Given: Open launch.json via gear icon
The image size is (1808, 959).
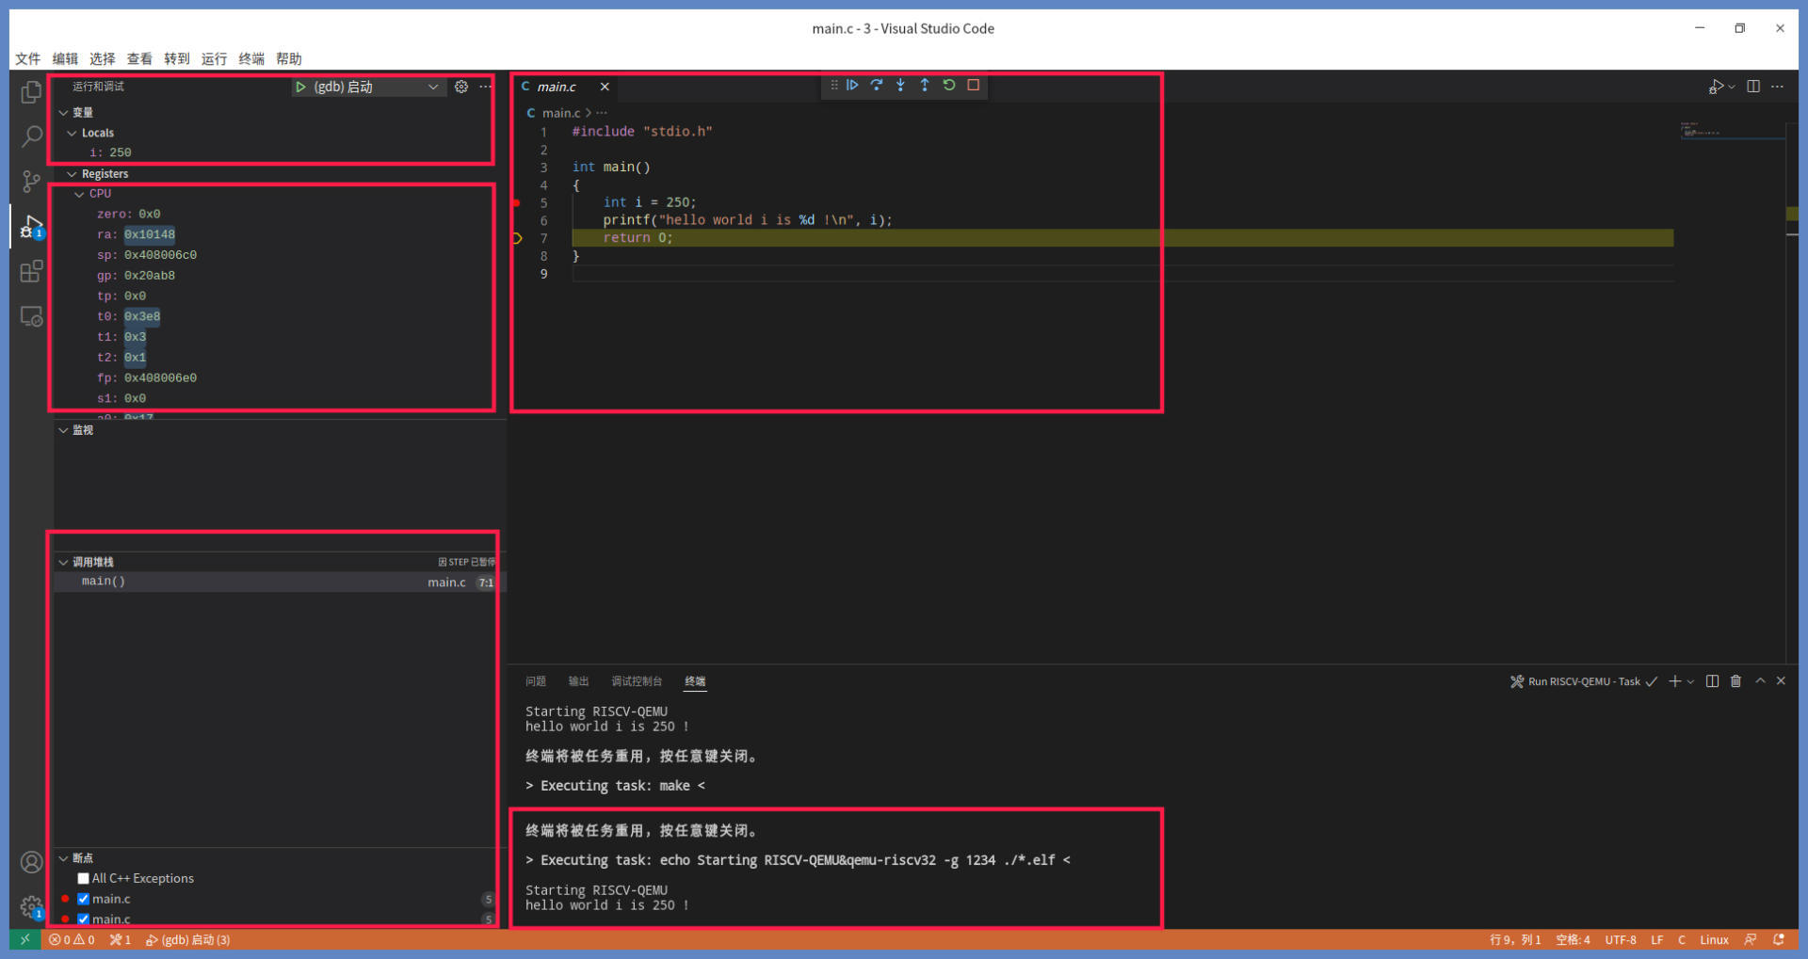Looking at the screenshot, I should (x=461, y=87).
